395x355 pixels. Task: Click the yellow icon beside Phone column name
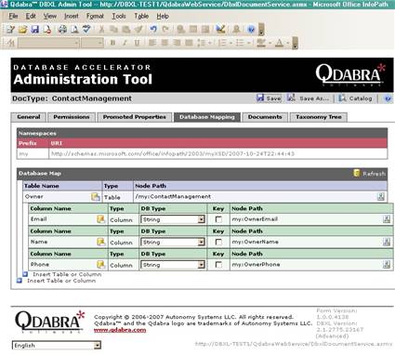(x=100, y=265)
